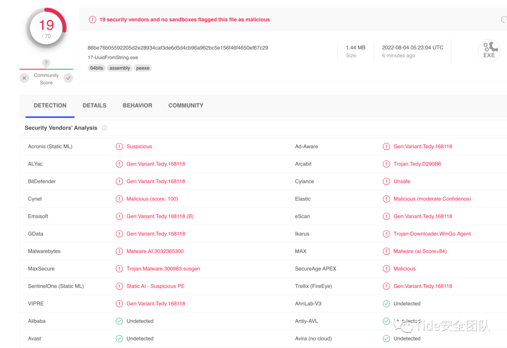Click the BitDefender vendor name
Viewport: 507px width, 348px height.
coord(42,182)
